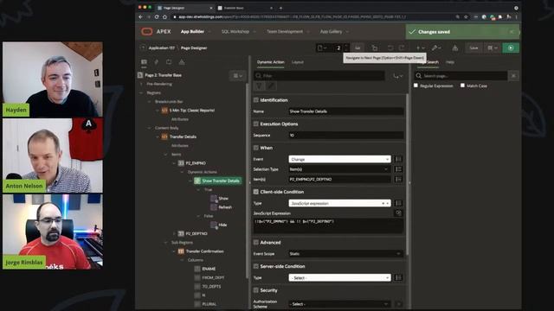Image resolution: width=554 pixels, height=311 pixels.
Task: Open the App Builder menu
Action: pyautogui.click(x=196, y=31)
